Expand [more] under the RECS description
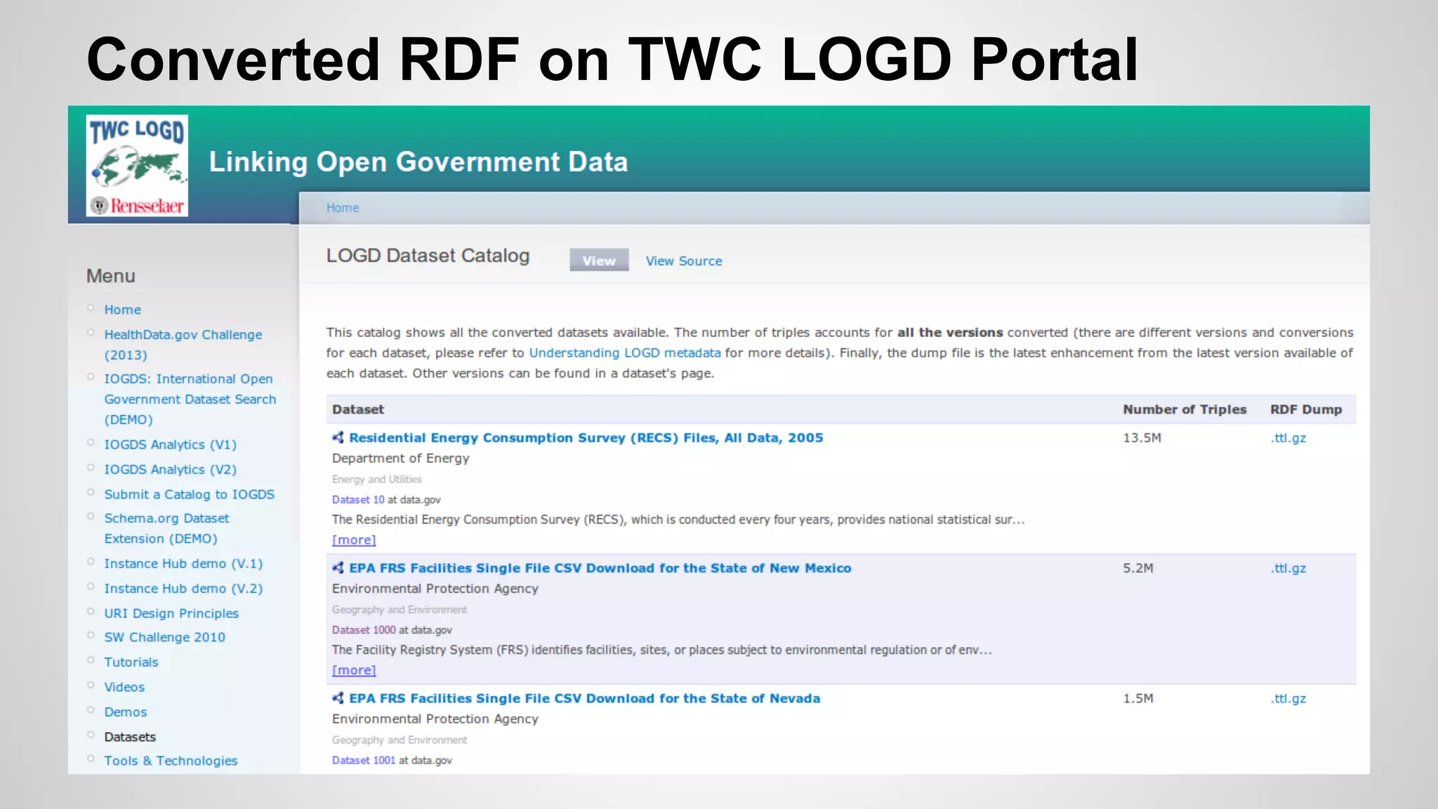The image size is (1438, 809). click(x=354, y=540)
